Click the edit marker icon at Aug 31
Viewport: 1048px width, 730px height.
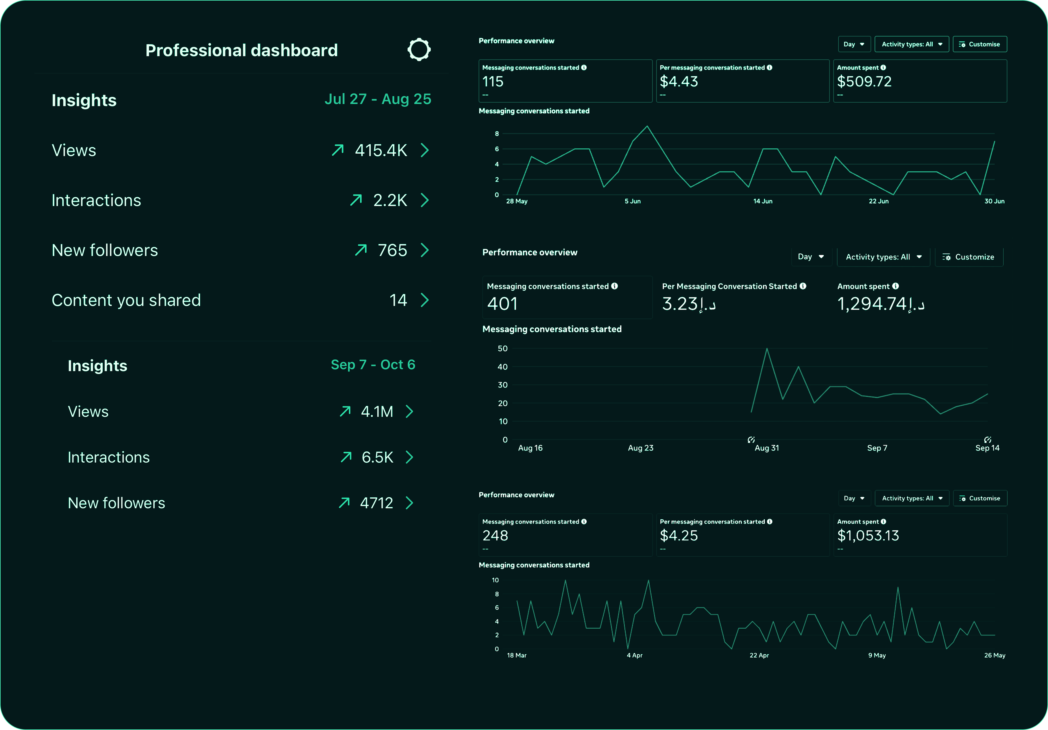coord(751,440)
